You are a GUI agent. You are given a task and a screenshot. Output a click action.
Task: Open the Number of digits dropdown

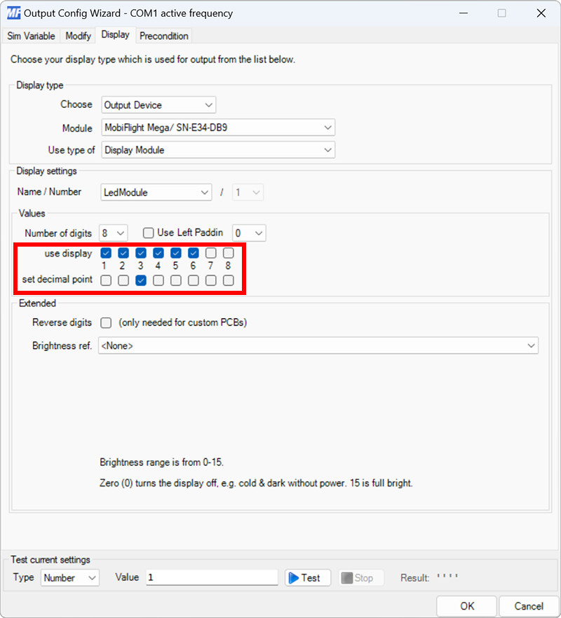[122, 233]
